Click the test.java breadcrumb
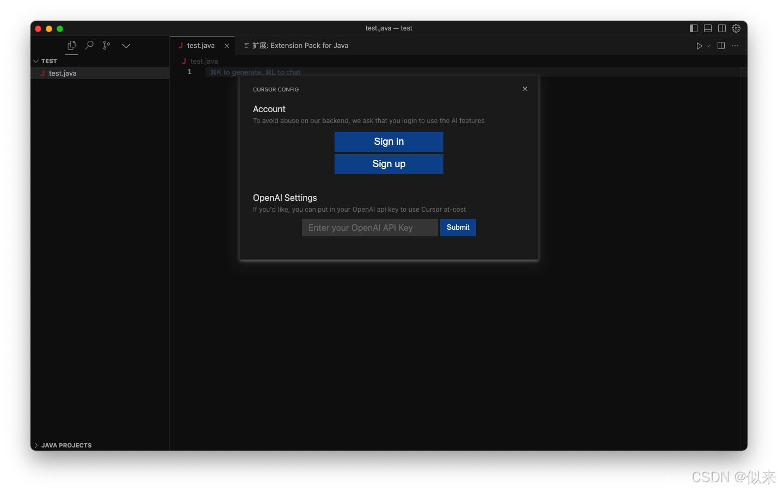 click(x=204, y=62)
